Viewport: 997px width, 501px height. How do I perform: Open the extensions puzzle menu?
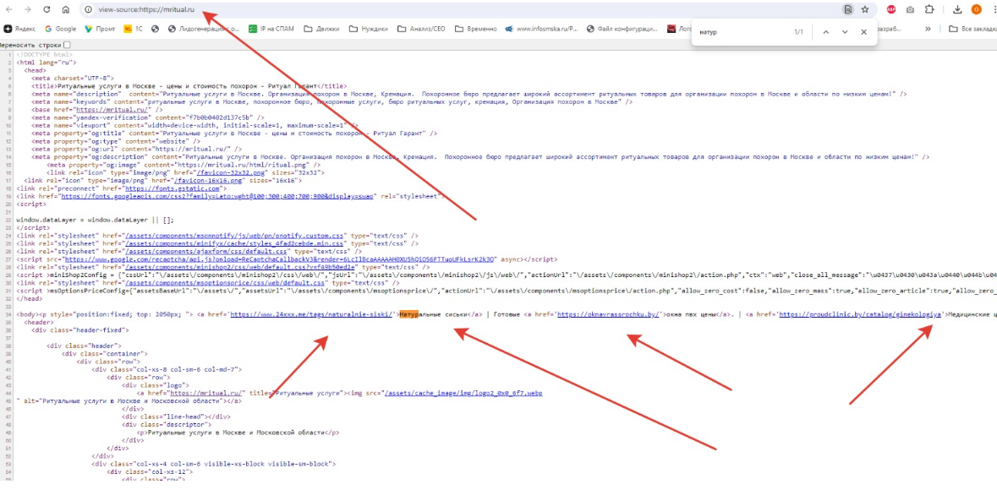click(929, 9)
